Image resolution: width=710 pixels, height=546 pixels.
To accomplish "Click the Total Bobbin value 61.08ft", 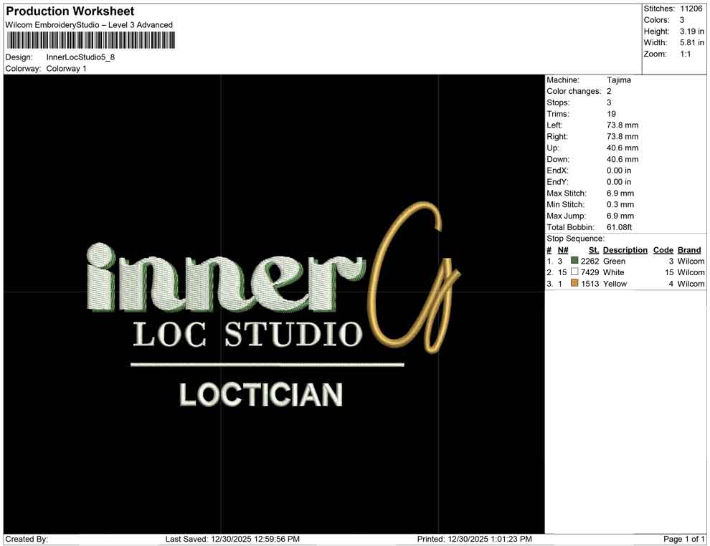I will [620, 227].
